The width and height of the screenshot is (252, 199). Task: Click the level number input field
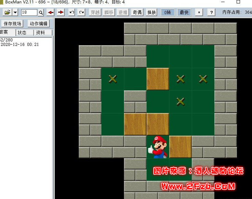coord(29,13)
